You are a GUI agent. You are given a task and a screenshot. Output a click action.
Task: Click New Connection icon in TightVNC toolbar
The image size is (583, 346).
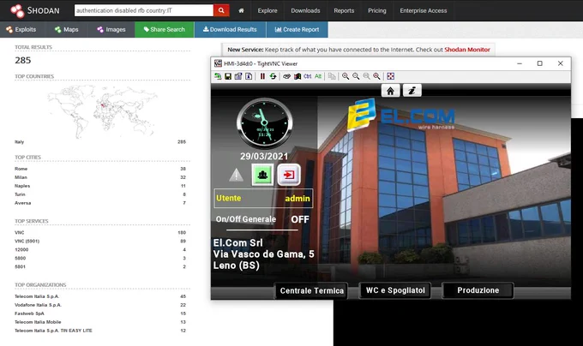[x=218, y=76]
